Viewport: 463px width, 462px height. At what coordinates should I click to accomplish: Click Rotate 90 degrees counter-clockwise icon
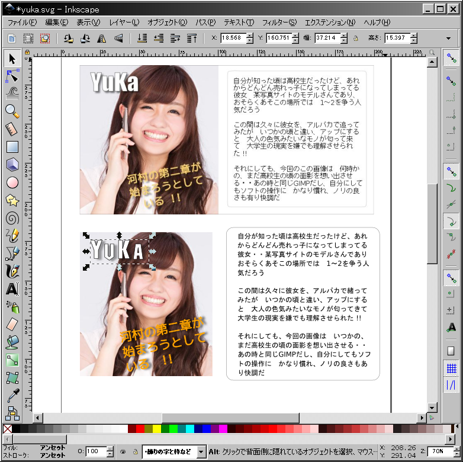click(x=69, y=38)
